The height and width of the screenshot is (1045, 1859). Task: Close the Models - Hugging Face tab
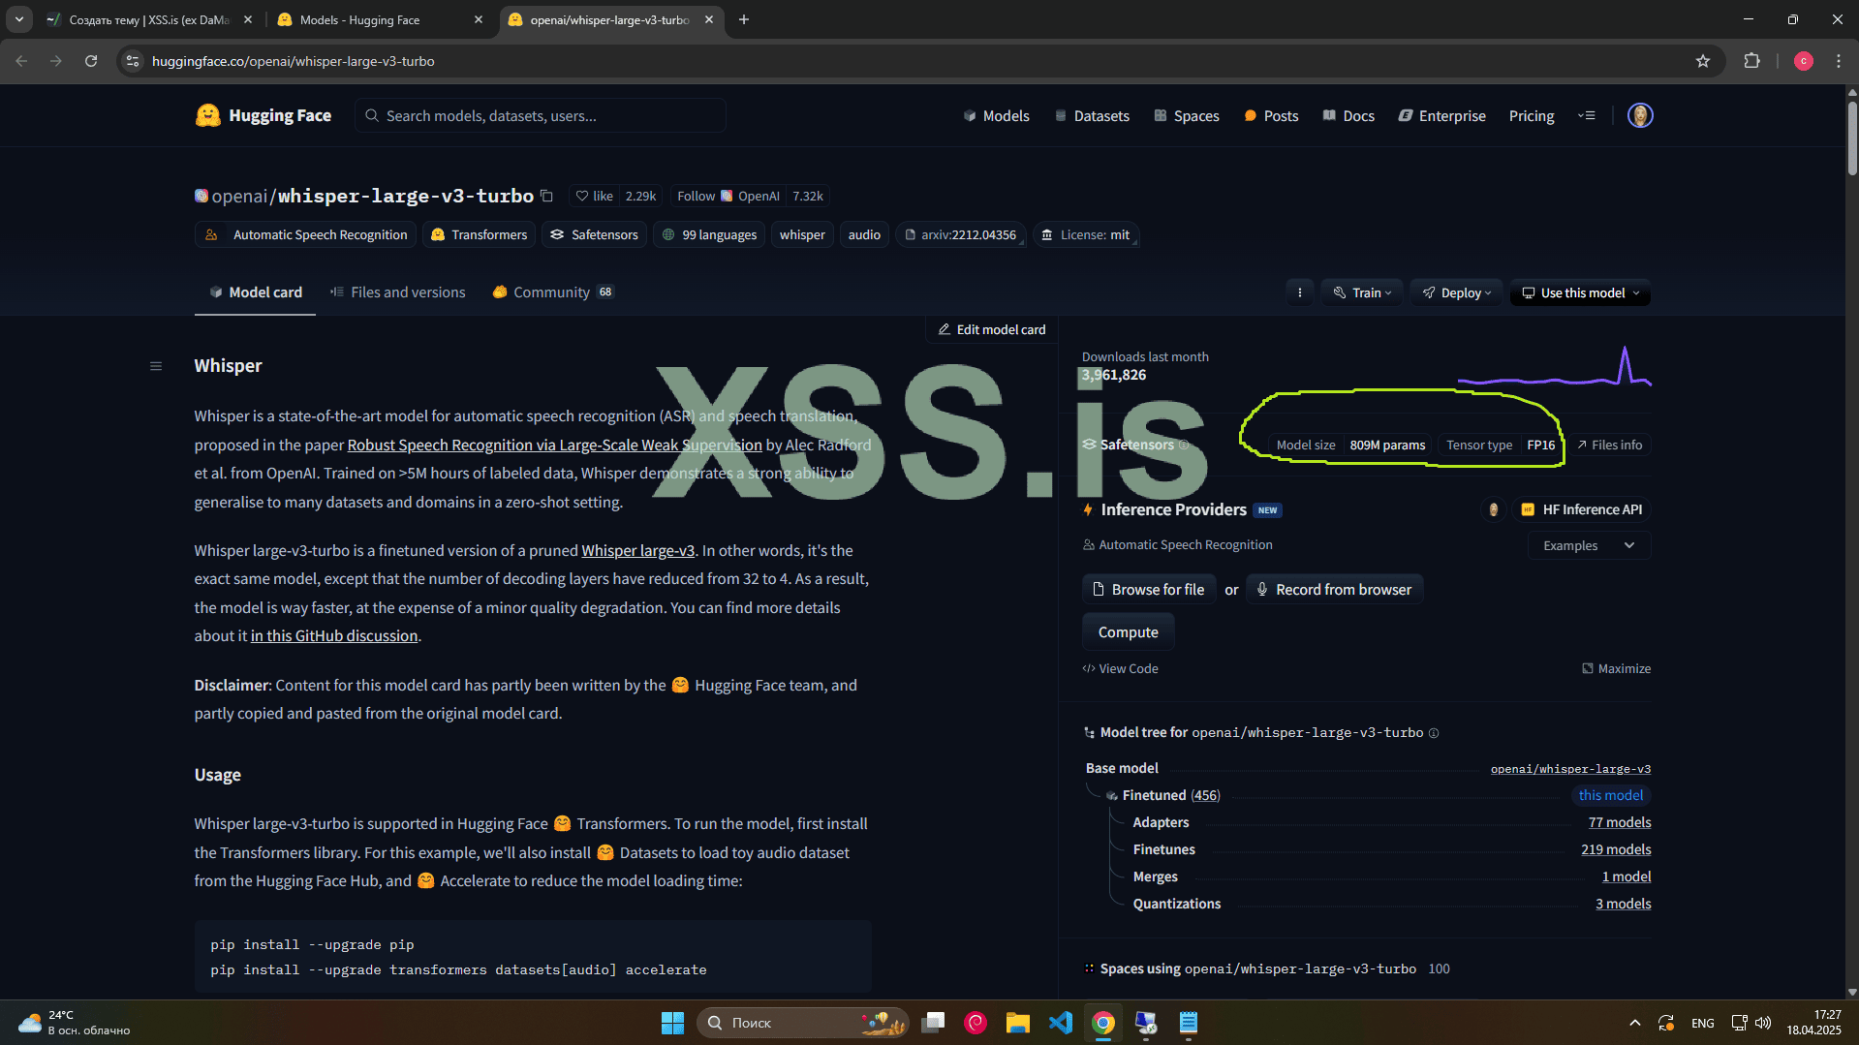click(479, 19)
